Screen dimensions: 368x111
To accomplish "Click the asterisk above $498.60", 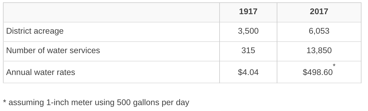I will [334, 65].
